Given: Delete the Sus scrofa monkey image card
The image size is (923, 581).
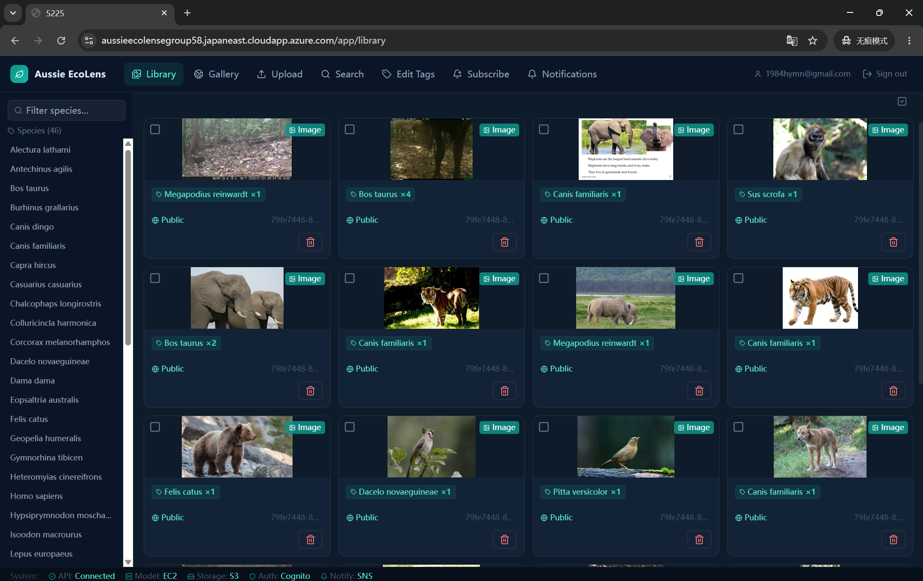Looking at the screenshot, I should [893, 242].
